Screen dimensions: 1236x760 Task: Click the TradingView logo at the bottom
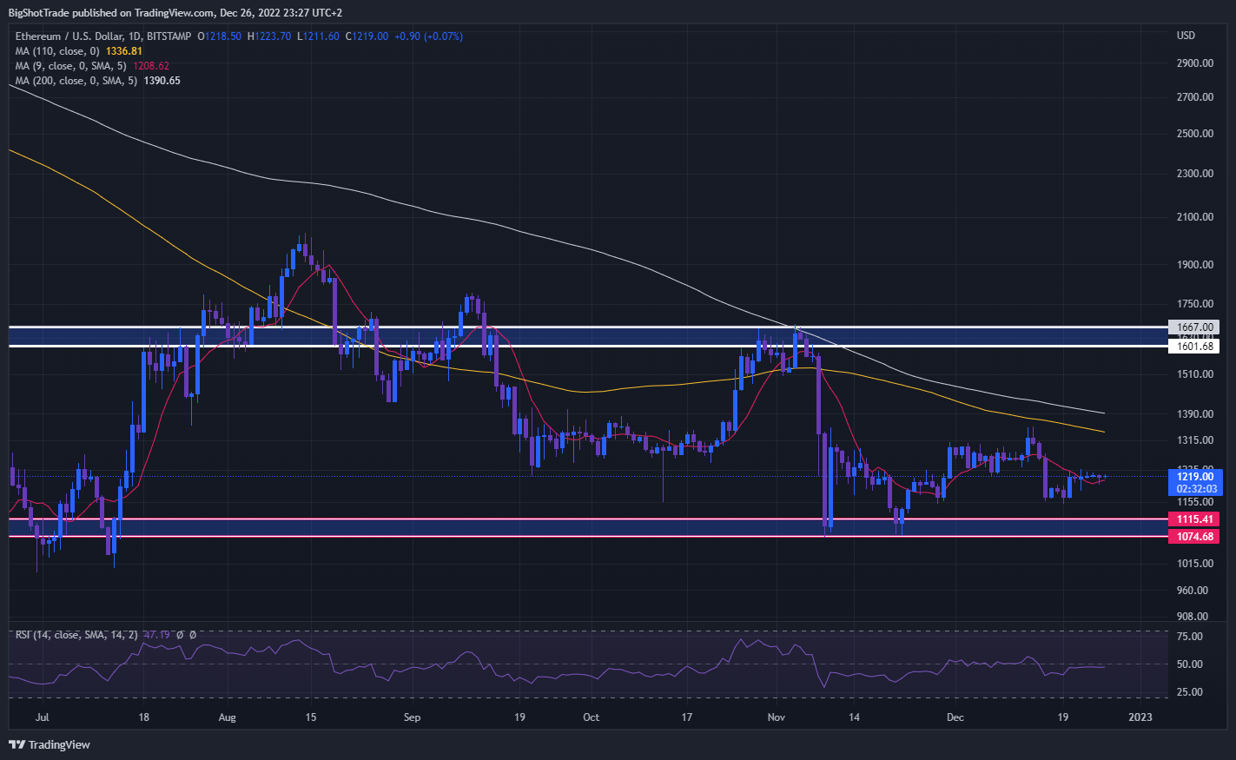pyautogui.click(x=50, y=744)
